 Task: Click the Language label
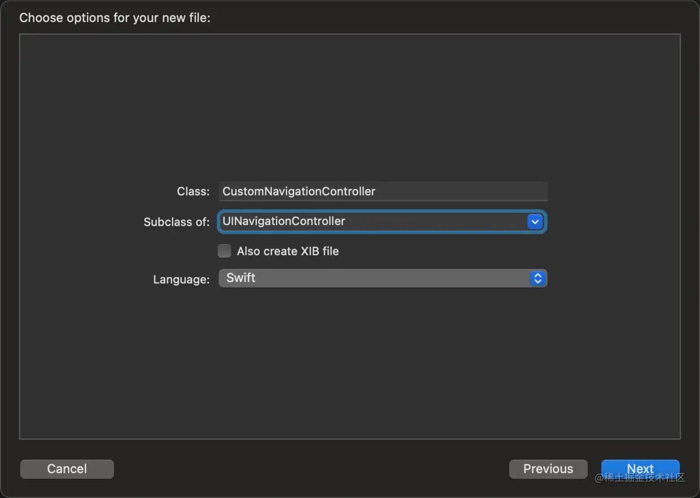[181, 279]
